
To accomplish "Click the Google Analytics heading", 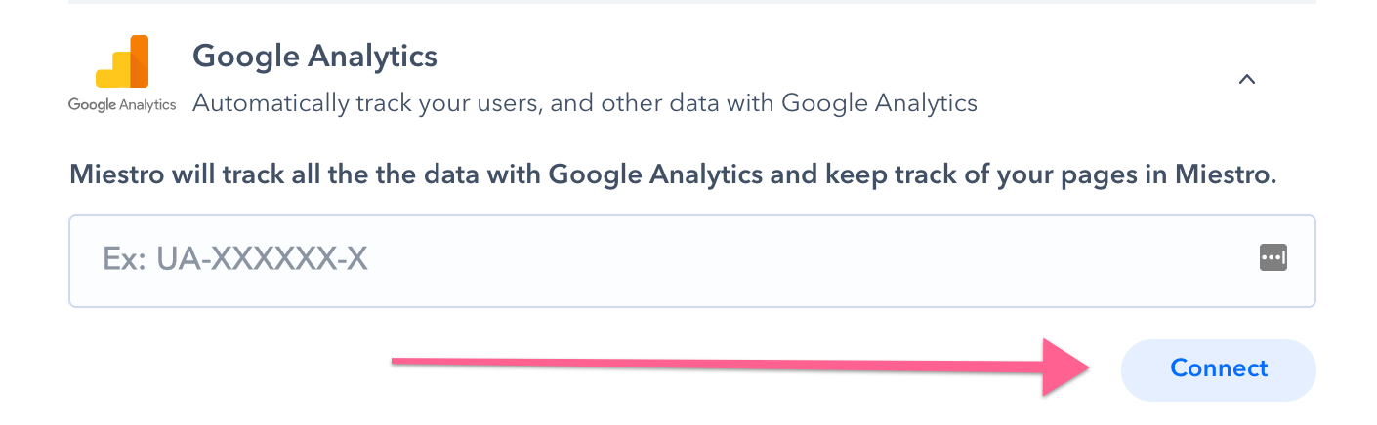I will pos(314,56).
